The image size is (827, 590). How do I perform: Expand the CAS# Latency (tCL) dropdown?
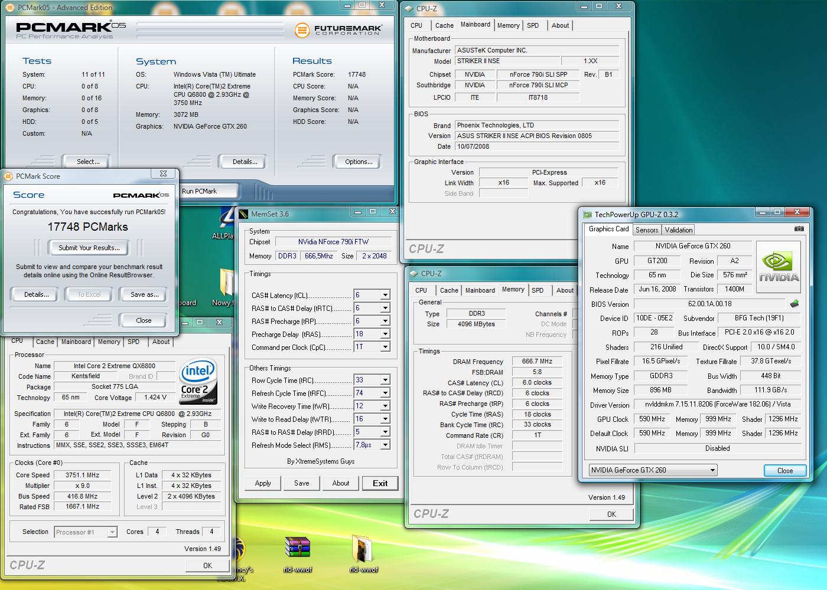pos(385,295)
